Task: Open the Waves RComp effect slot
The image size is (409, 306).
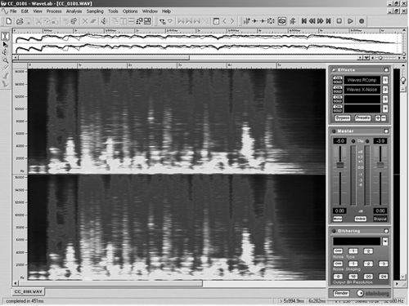Action: [x=362, y=80]
